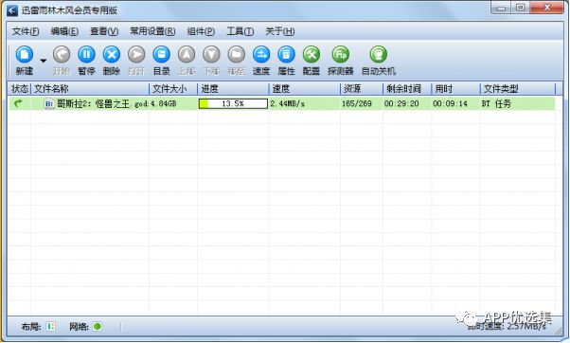Click the 00:09:14 elapsed time cell
This screenshot has height=343, width=570.
[x=450, y=103]
